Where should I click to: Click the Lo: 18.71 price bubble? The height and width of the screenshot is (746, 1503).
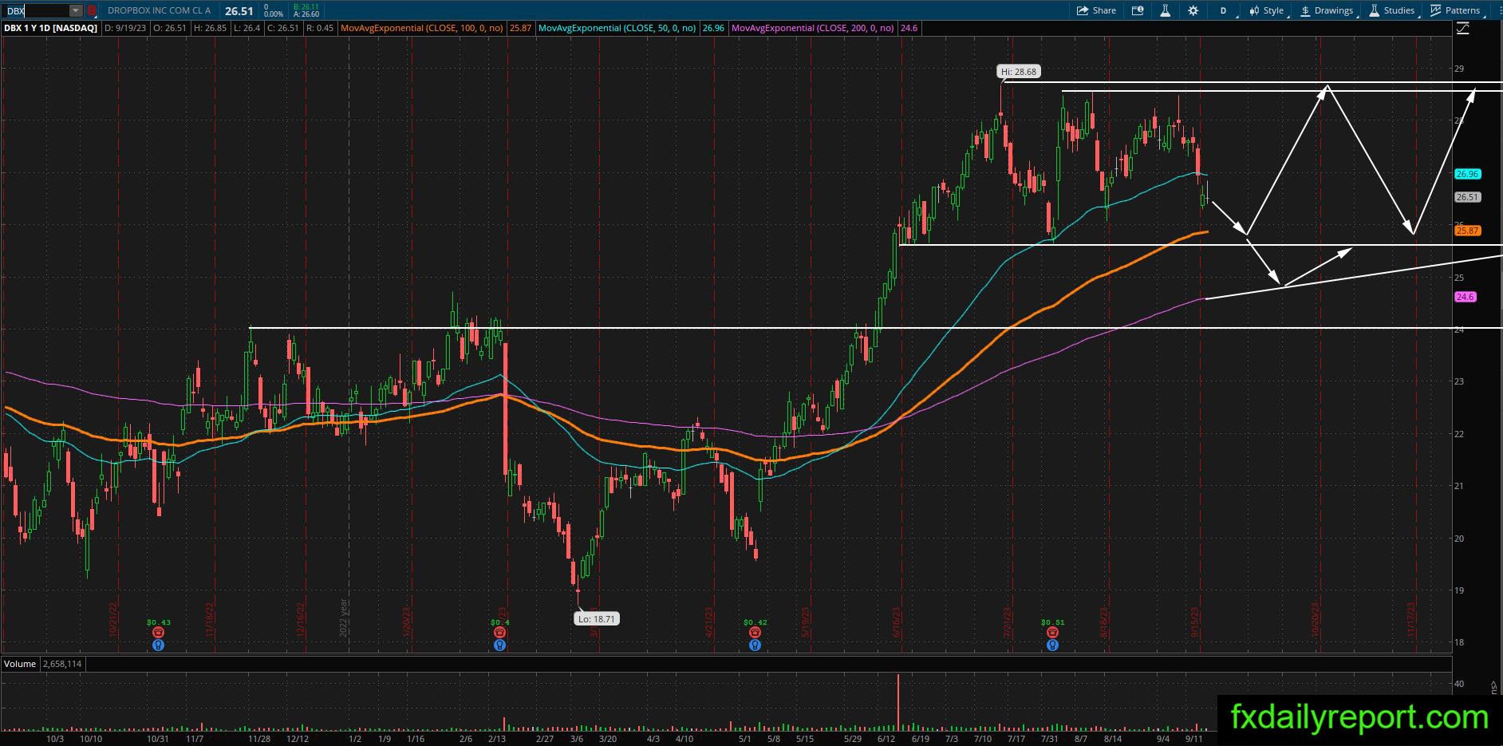(598, 618)
